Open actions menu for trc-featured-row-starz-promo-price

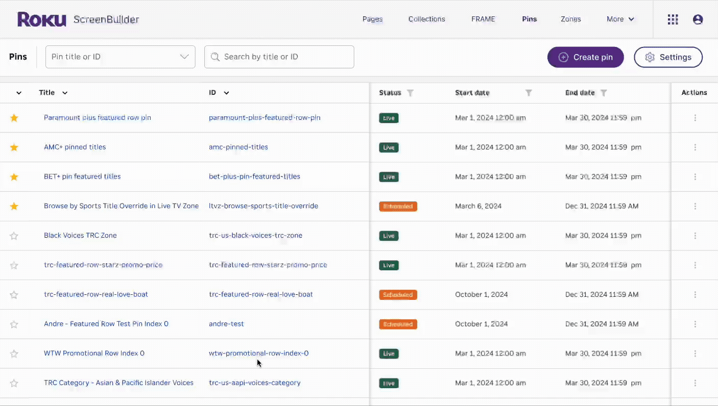pos(695,265)
